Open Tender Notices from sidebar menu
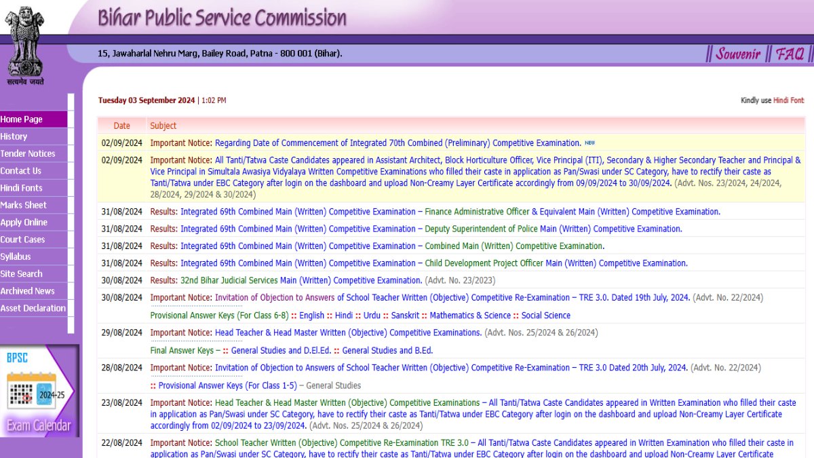The width and height of the screenshot is (814, 458). 28,154
